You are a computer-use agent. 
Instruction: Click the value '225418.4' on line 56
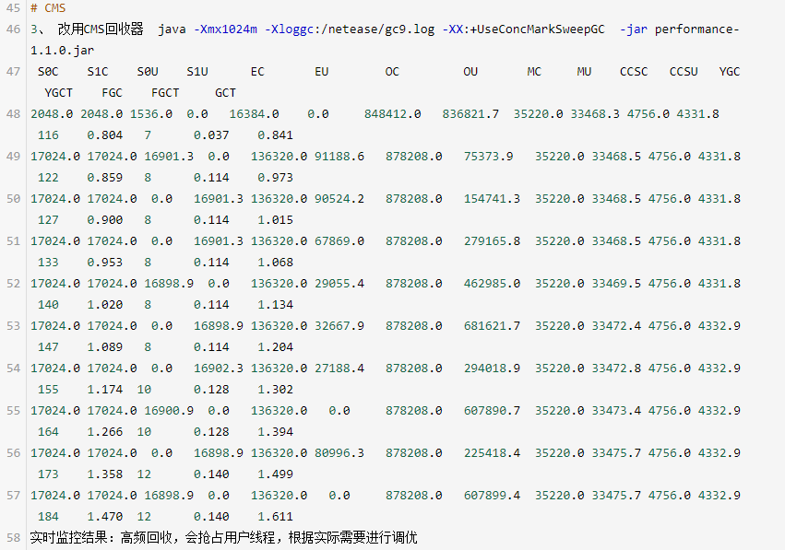tap(492, 453)
